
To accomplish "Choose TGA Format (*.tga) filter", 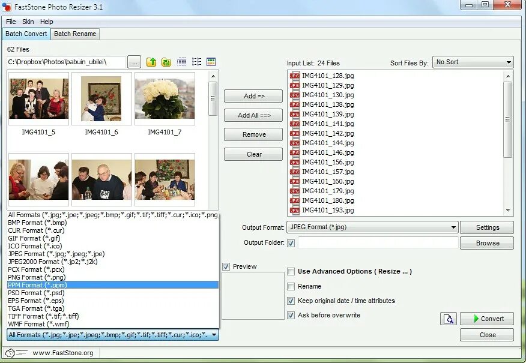I will pyautogui.click(x=113, y=308).
